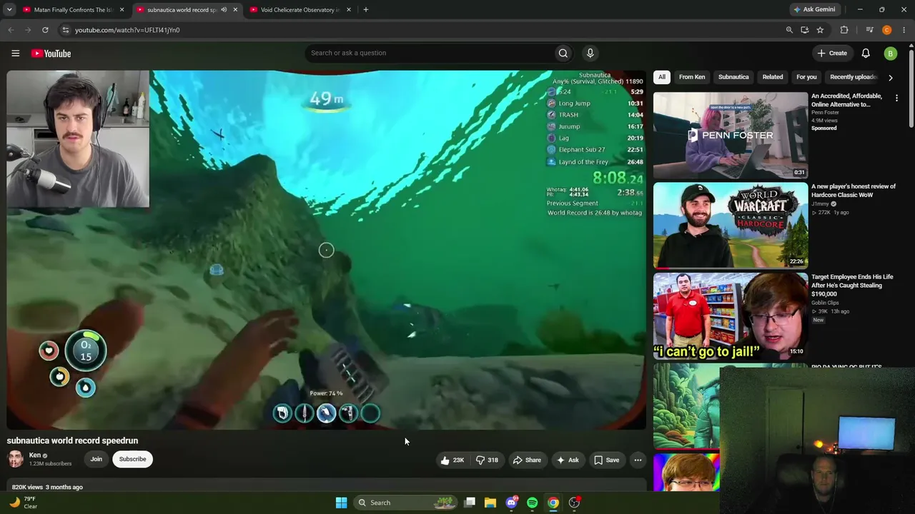Click the YouTube search input field

pyautogui.click(x=429, y=53)
